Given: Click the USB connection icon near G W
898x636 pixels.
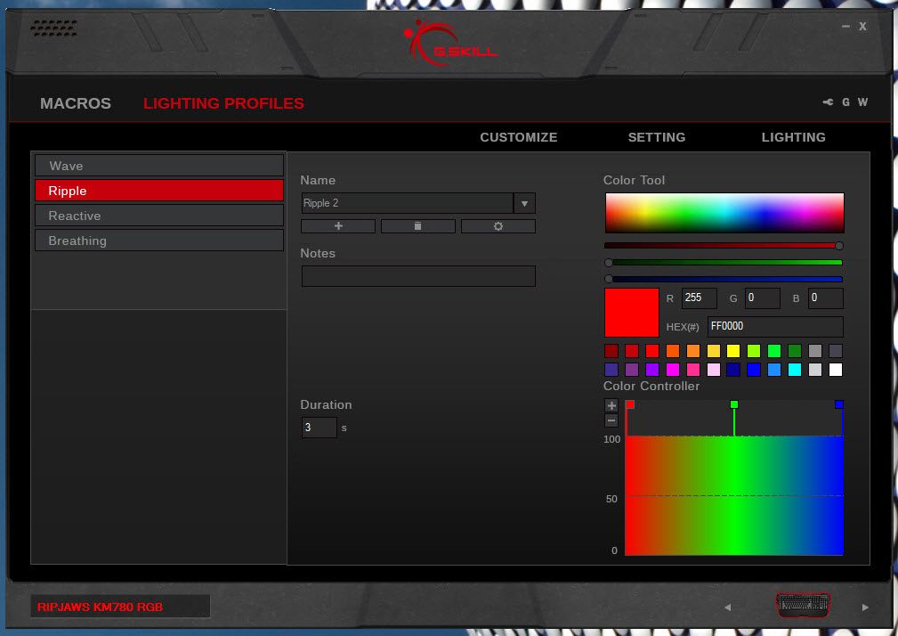Looking at the screenshot, I should point(828,102).
